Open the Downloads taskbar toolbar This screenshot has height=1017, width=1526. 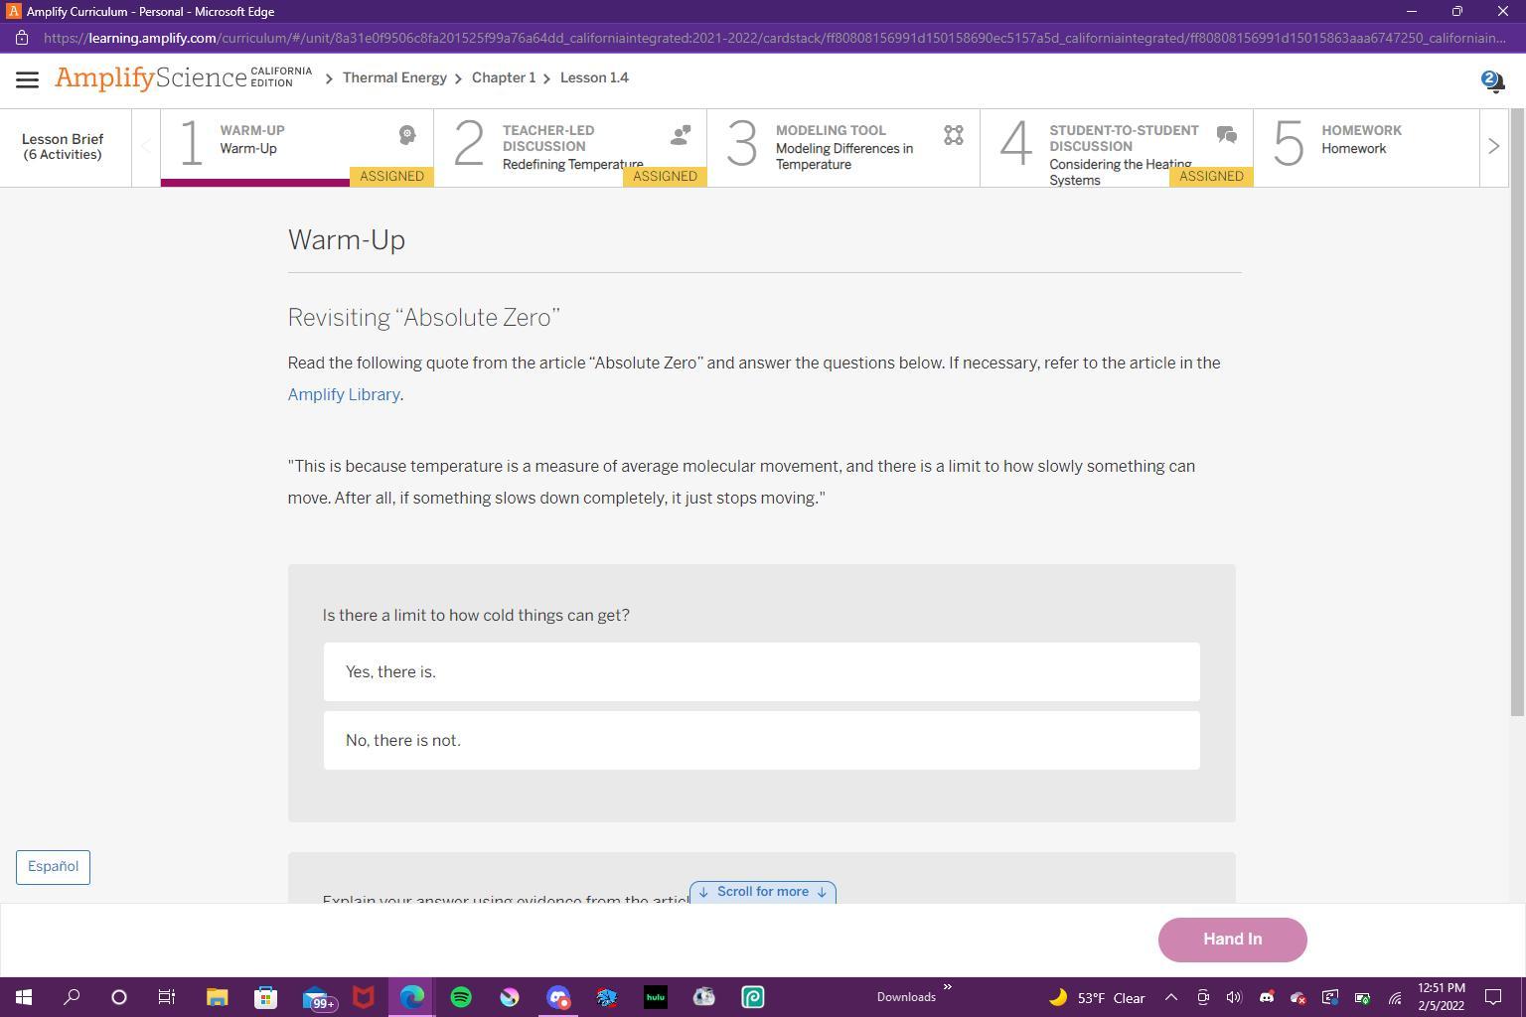pos(906,997)
